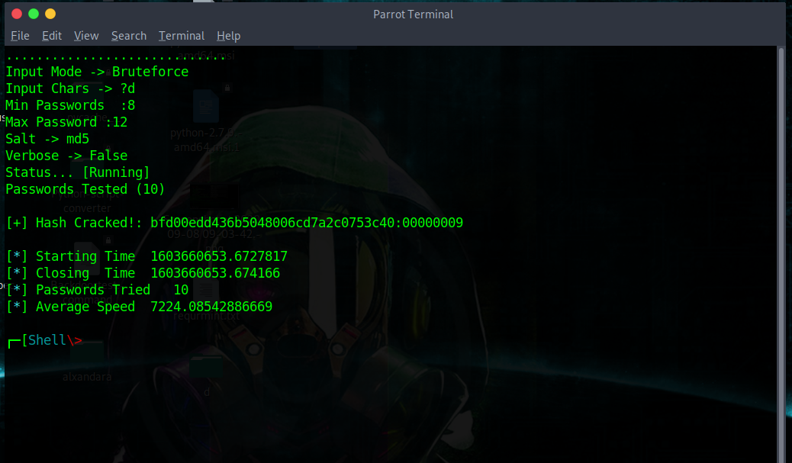792x463 pixels.
Task: Click the '[+] Hash Cracked!:' label
Action: coord(74,223)
